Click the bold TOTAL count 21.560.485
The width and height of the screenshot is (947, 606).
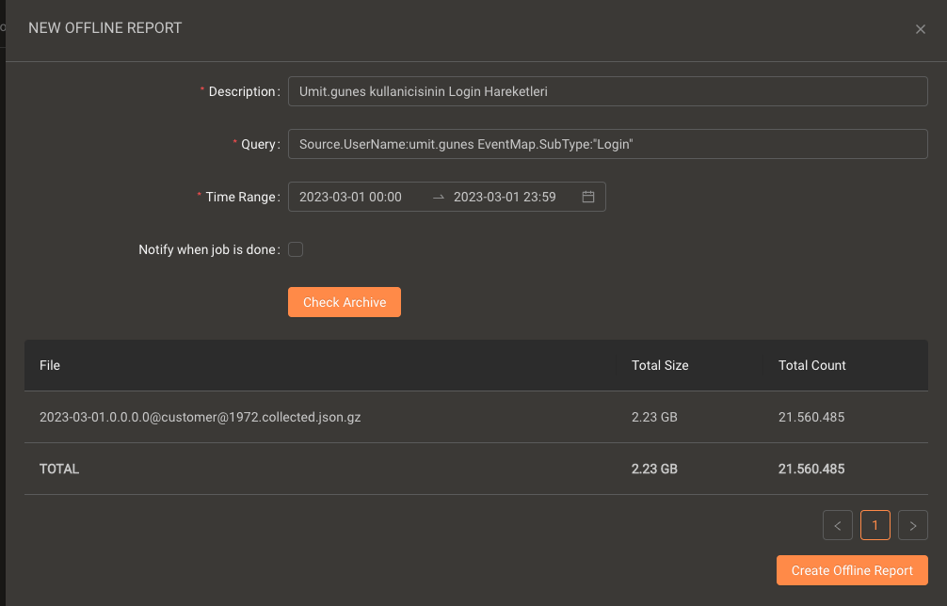(811, 469)
